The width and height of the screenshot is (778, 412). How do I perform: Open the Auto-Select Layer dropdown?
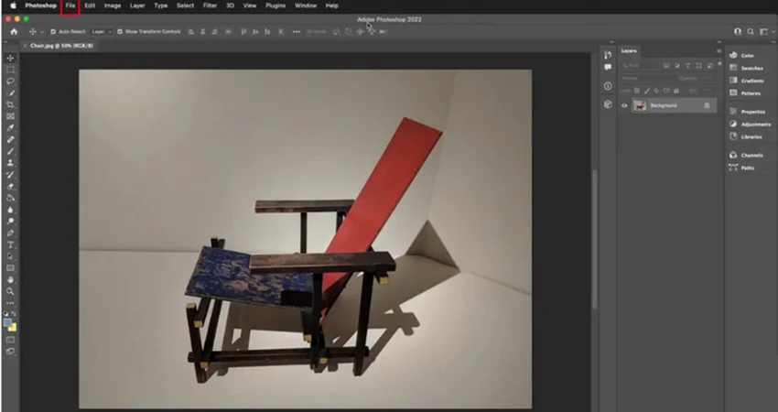(102, 32)
